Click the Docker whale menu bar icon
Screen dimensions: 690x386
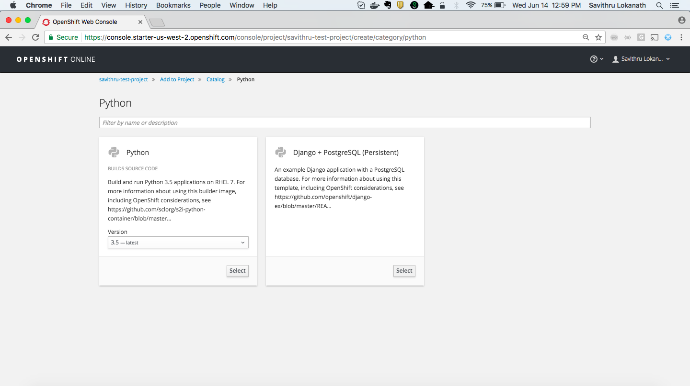tap(374, 5)
